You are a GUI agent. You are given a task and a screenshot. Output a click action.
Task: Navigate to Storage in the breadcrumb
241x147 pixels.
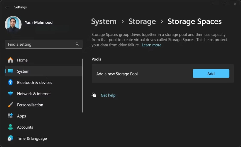(x=142, y=22)
